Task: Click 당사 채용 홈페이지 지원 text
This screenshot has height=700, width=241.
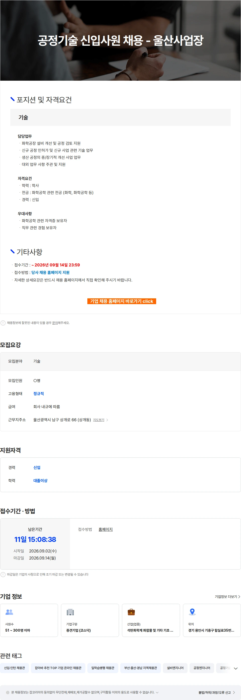Action: (x=50, y=272)
